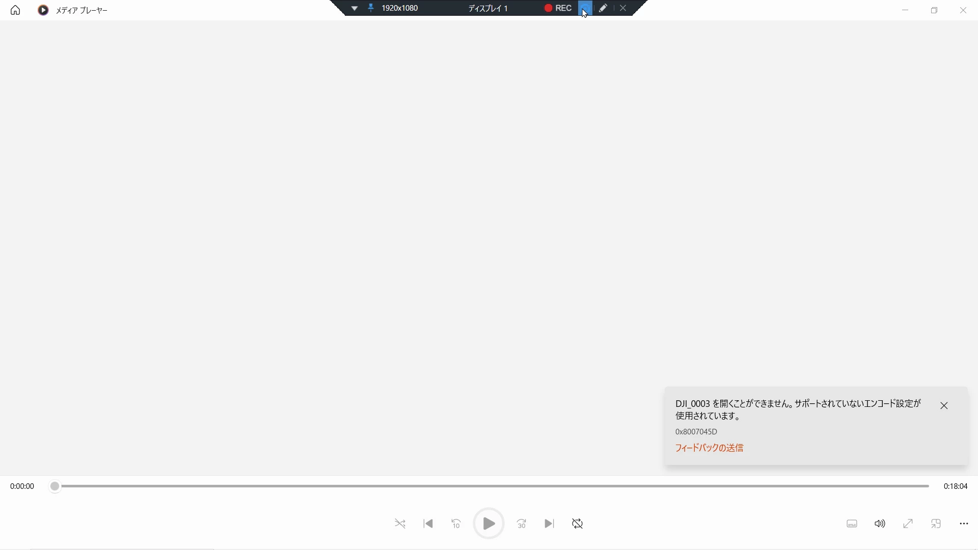Viewport: 978px width, 550px height.
Task: Go to previous track
Action: click(428, 524)
